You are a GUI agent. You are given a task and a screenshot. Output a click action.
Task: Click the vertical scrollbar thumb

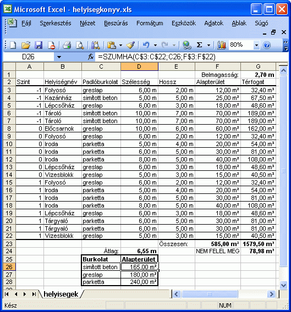pos(283,171)
